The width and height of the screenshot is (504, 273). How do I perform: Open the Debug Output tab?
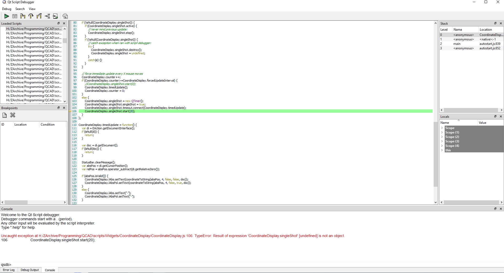[30, 270]
